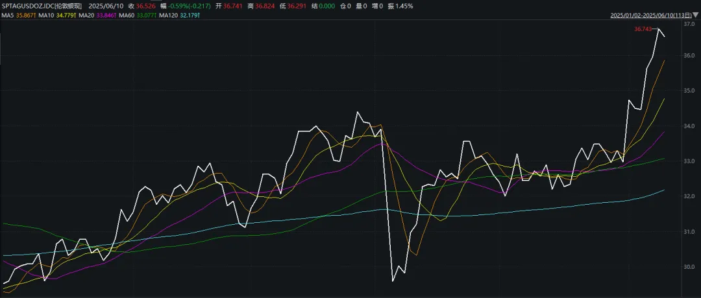Click the opening price 36.741 value

click(232, 6)
